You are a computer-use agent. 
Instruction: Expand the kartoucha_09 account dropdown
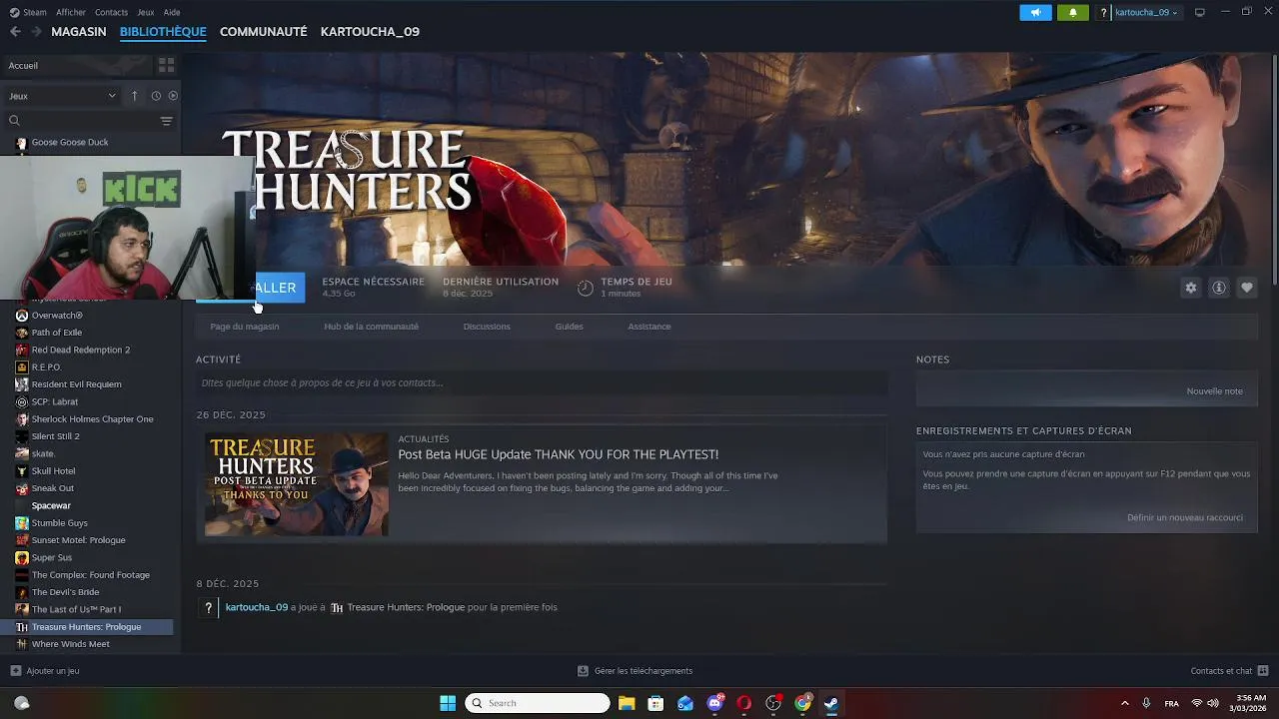click(1145, 12)
